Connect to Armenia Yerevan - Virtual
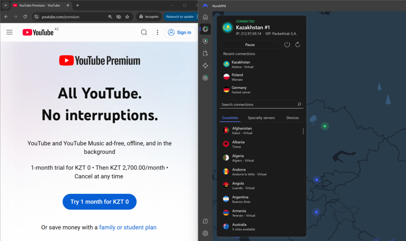This screenshot has height=241, width=406. [261, 213]
